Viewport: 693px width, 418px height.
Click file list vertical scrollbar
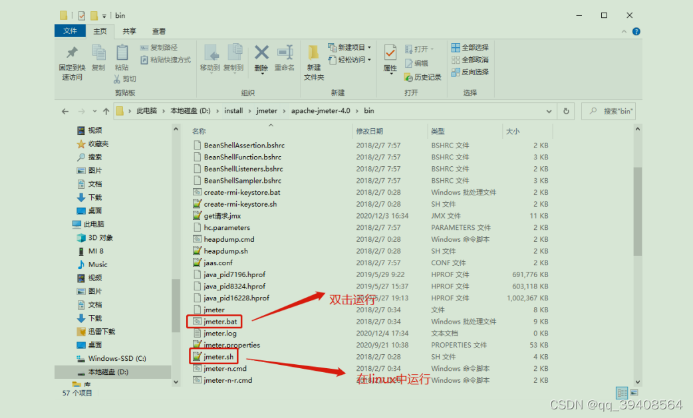tap(637, 211)
